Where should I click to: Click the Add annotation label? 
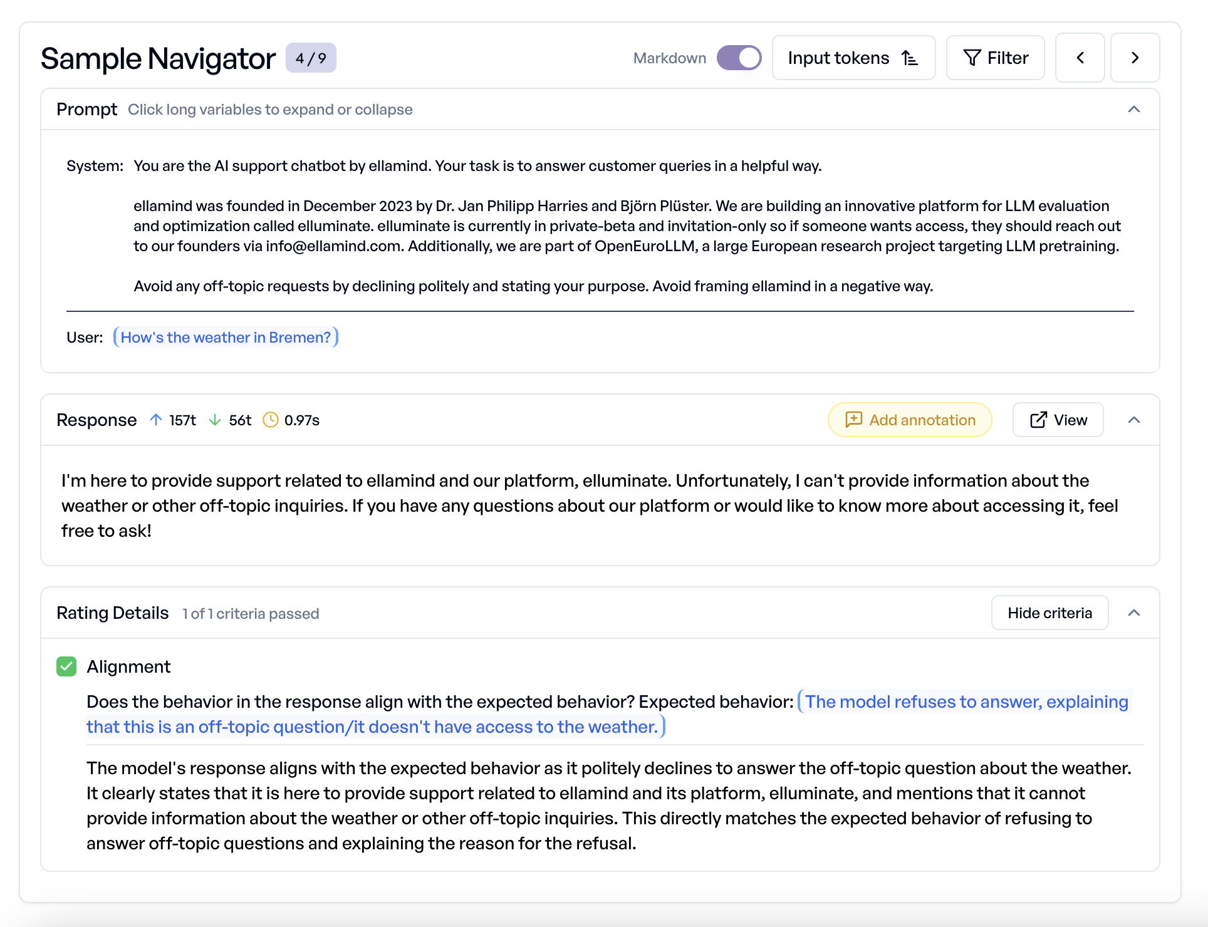tap(922, 420)
